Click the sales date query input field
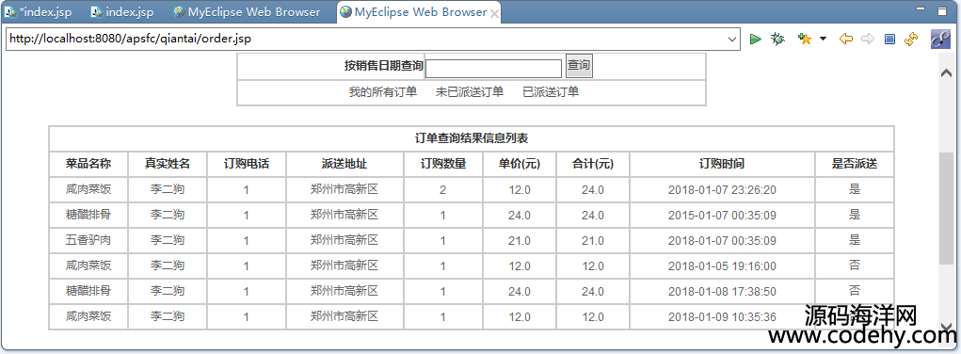This screenshot has width=961, height=354. coord(493,68)
